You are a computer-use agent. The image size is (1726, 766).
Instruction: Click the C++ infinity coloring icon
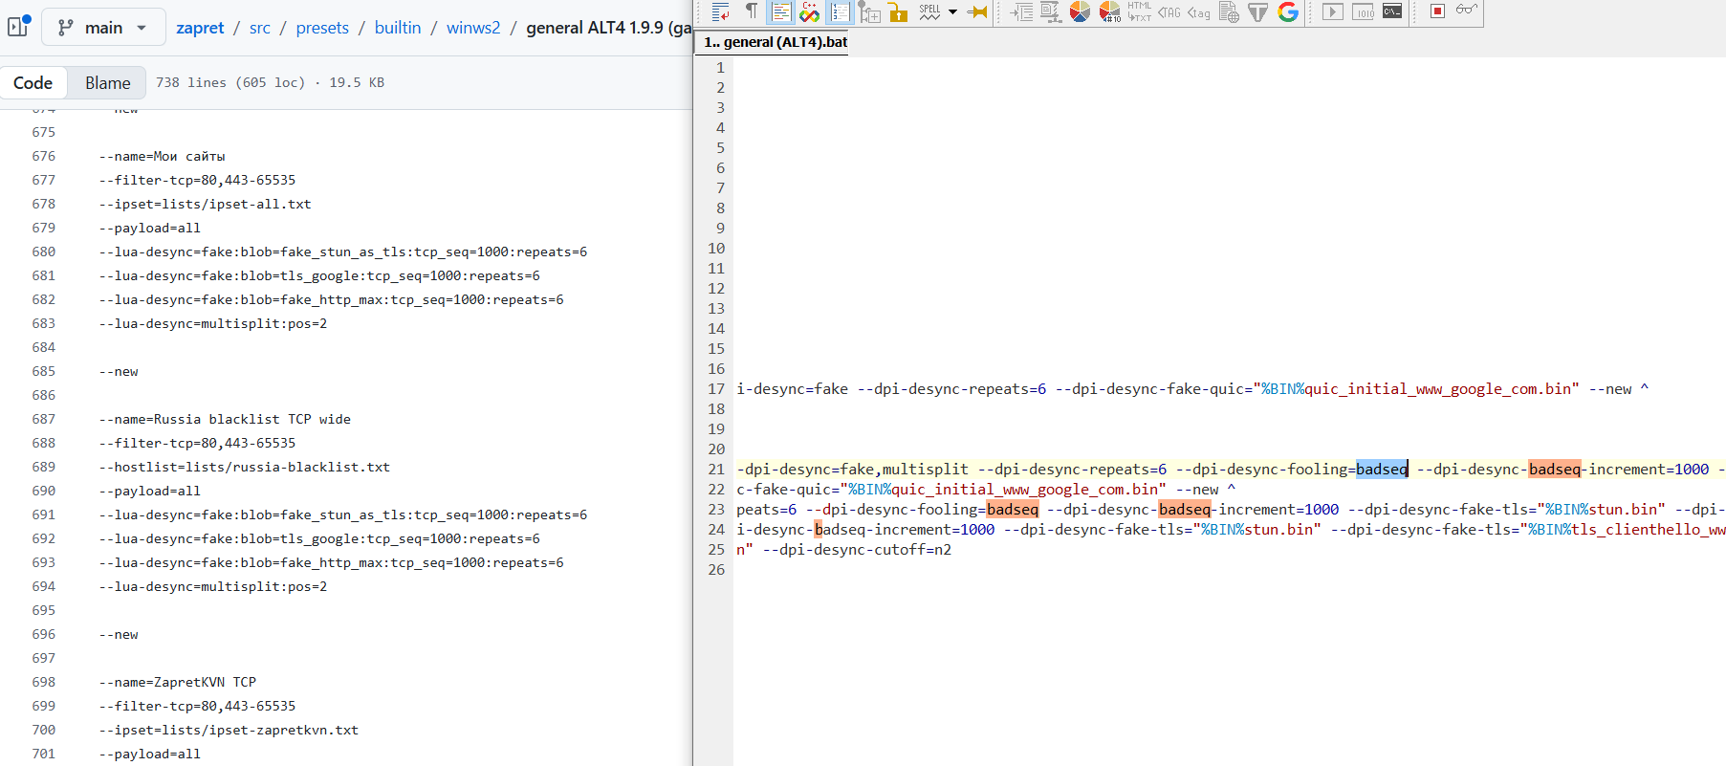click(810, 11)
